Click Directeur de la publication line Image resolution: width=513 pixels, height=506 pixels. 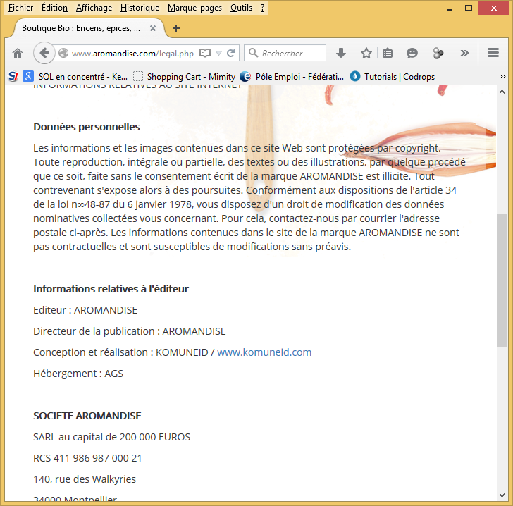pyautogui.click(x=130, y=331)
